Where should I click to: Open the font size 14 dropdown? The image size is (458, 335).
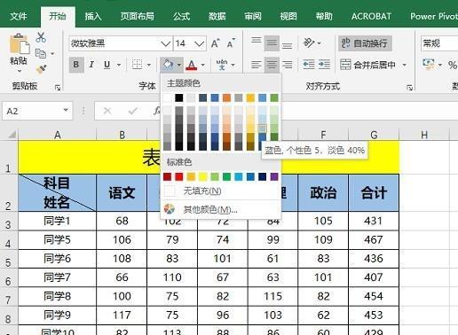coord(200,43)
